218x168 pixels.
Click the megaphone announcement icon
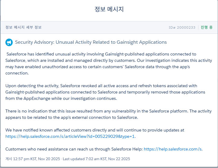[9, 42]
